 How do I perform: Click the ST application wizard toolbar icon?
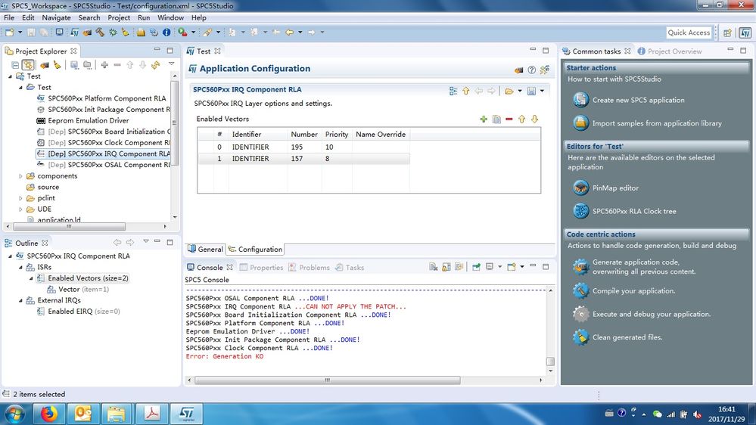pos(74,33)
